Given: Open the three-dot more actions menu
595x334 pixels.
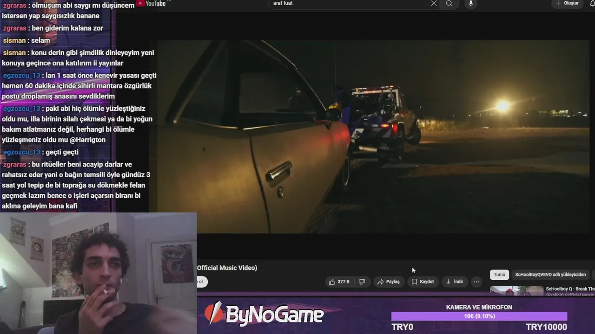Looking at the screenshot, I should click(476, 282).
